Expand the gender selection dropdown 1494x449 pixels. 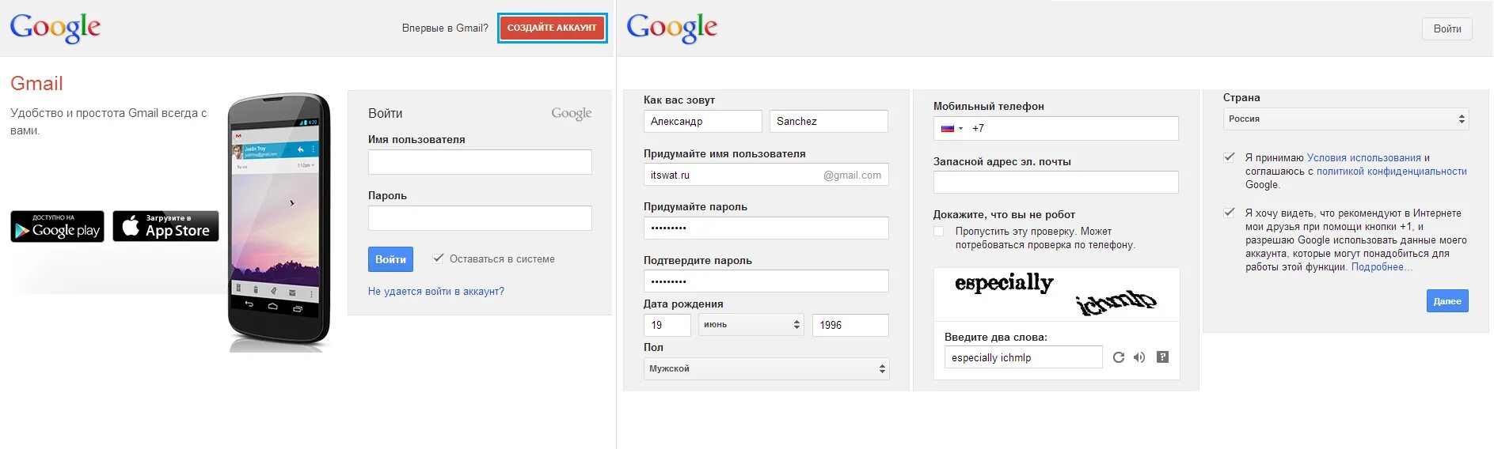pos(766,368)
